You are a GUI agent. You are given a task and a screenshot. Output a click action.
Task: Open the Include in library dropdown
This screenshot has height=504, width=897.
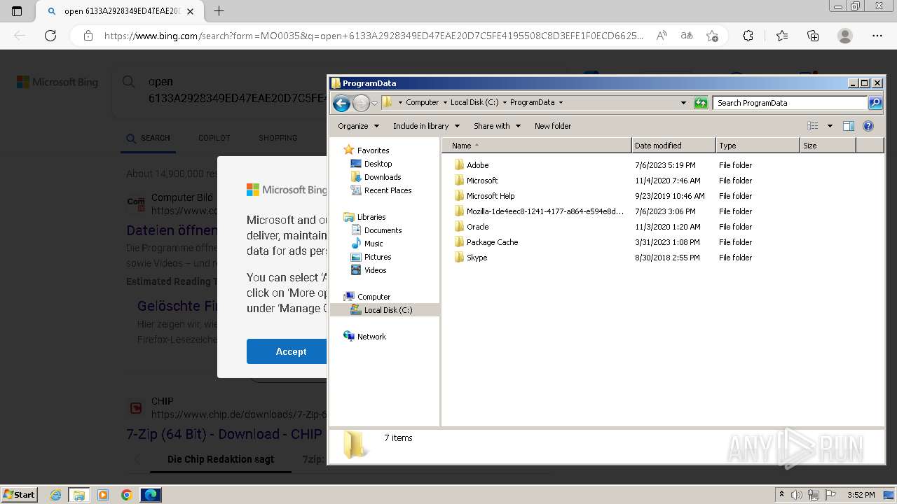tap(426, 126)
